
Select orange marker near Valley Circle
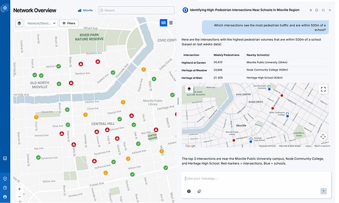144,69
